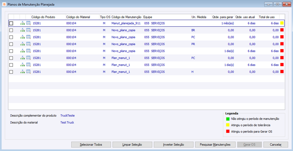Click hierarchy icon in Novo_plano_copia PC row
293x151 pixels.
point(22,37)
